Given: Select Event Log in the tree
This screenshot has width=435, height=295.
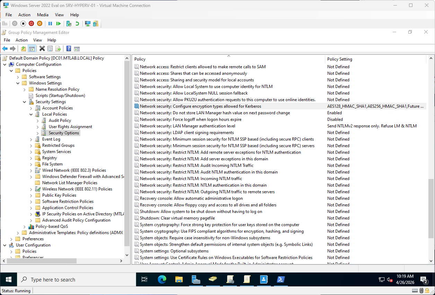Looking at the screenshot, I should click(51, 139).
